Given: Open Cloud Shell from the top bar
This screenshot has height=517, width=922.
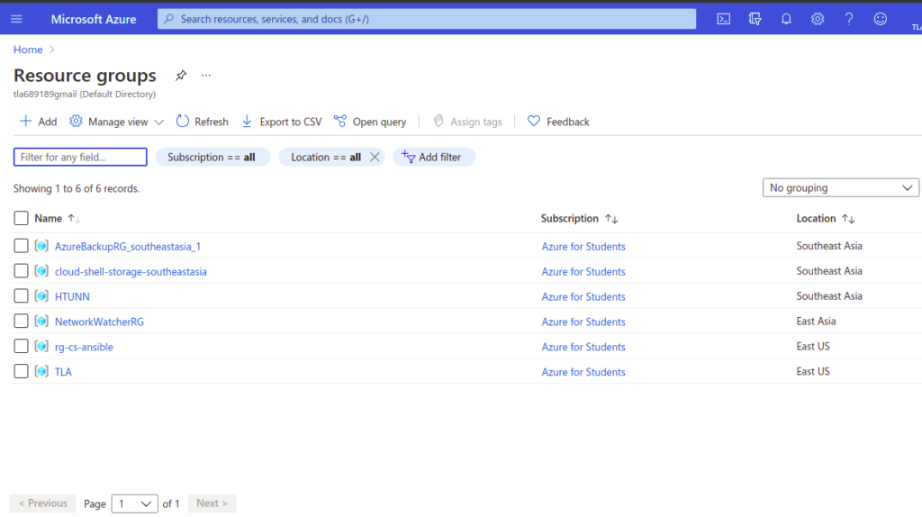Looking at the screenshot, I should pos(723,19).
